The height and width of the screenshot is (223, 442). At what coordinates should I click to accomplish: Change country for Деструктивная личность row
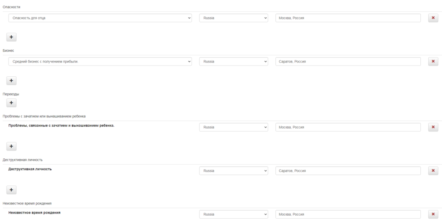point(234,171)
